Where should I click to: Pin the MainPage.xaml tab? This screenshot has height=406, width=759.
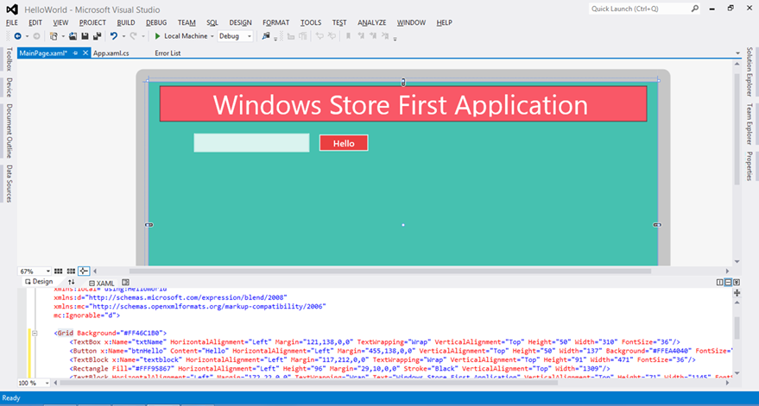point(75,53)
